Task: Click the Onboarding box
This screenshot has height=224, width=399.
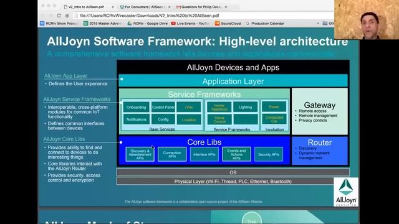Action: pos(136,107)
